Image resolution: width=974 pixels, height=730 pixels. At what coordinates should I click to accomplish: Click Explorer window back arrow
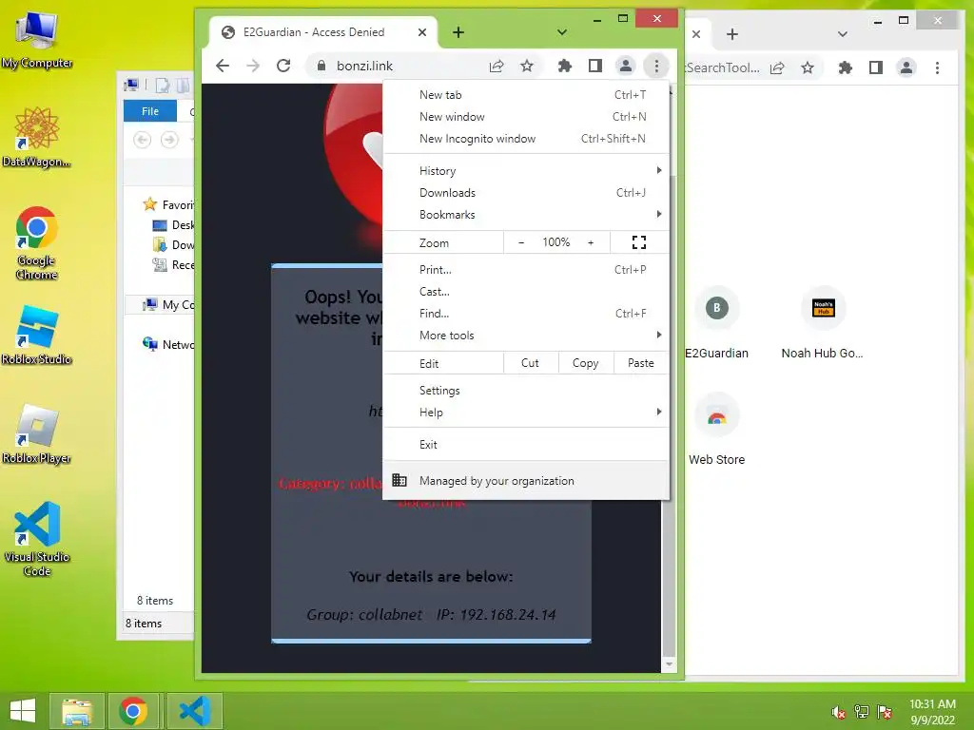[143, 140]
